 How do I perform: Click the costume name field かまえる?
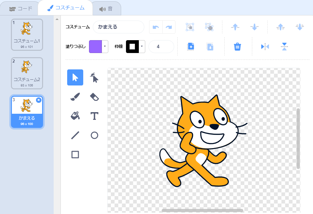[x=118, y=27]
